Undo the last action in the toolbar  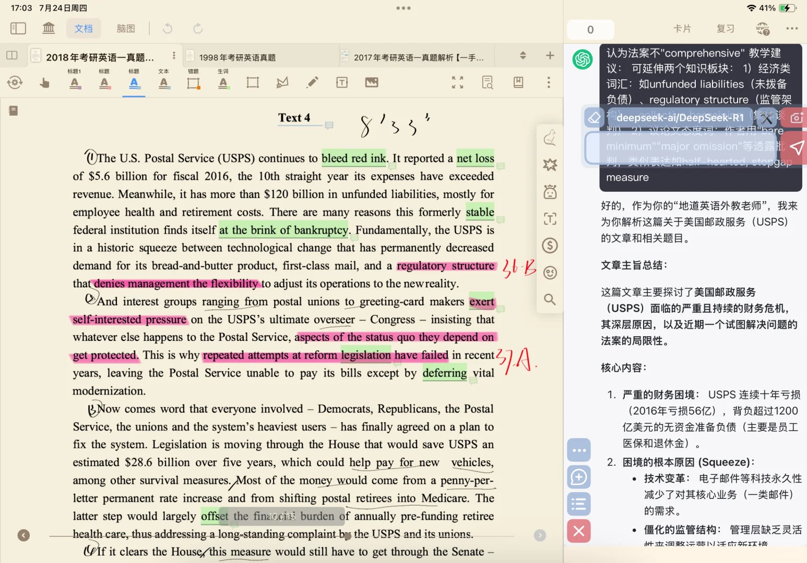pos(167,28)
